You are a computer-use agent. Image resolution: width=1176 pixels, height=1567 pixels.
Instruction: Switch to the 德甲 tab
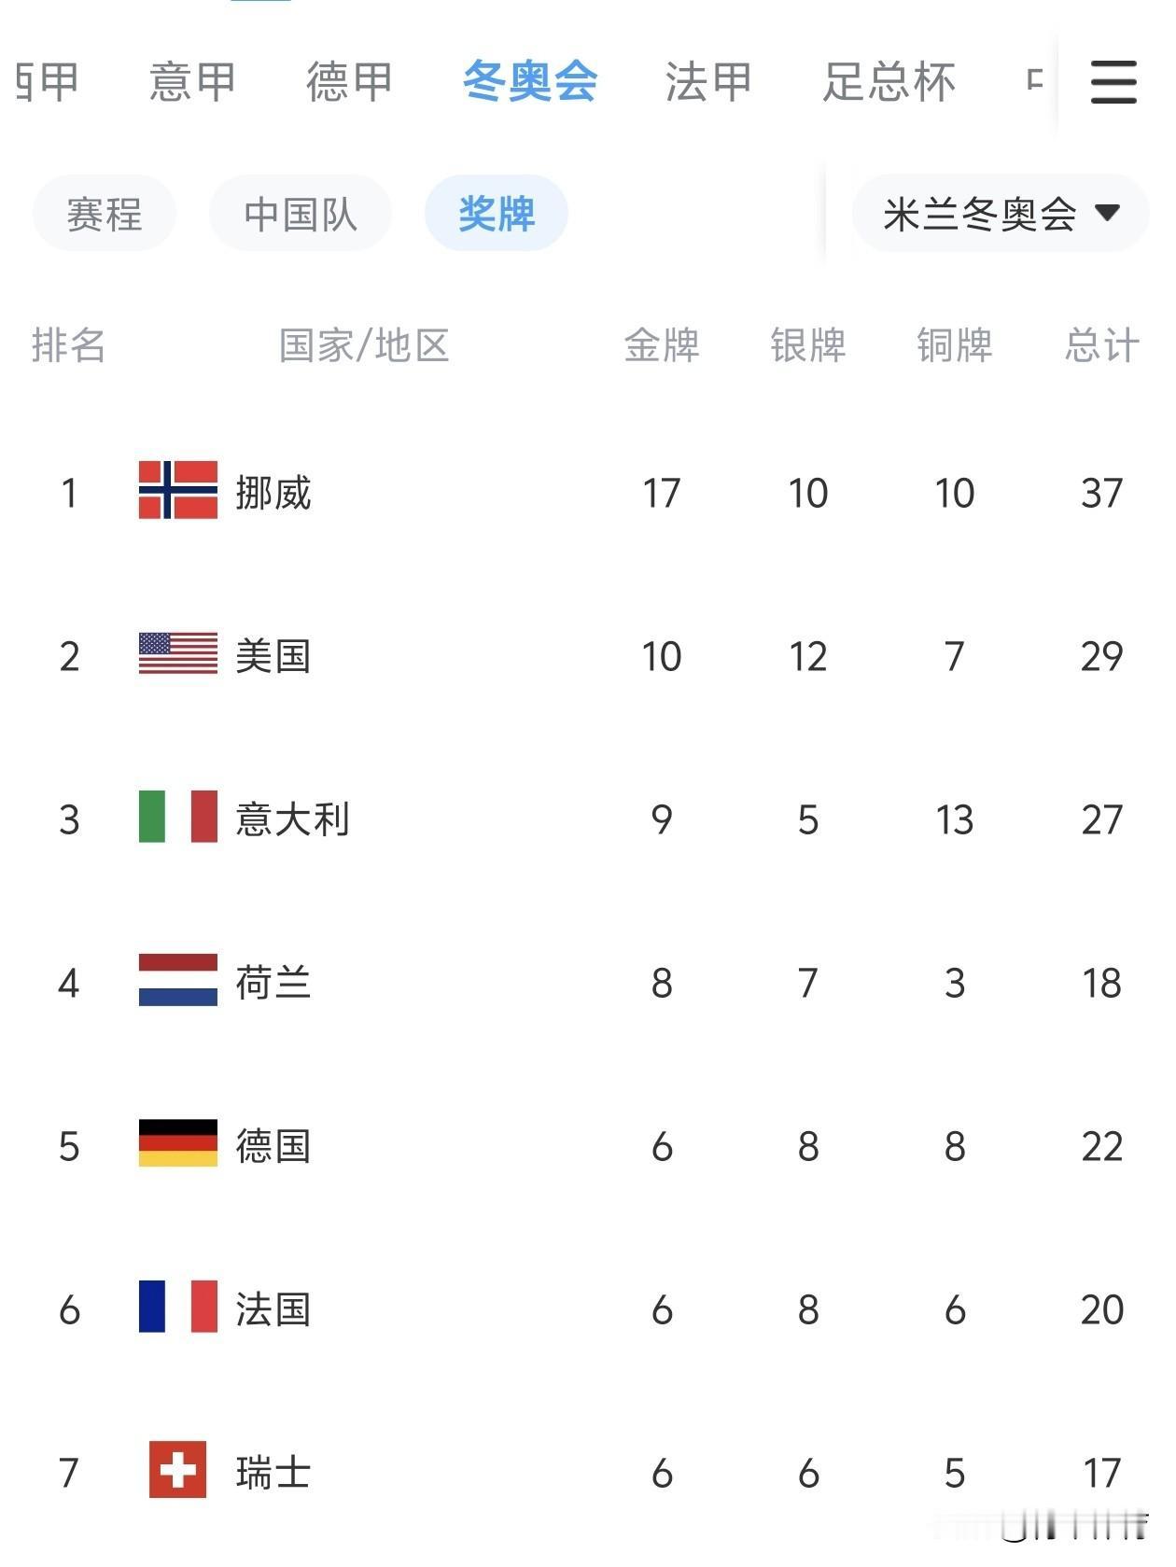(x=349, y=82)
